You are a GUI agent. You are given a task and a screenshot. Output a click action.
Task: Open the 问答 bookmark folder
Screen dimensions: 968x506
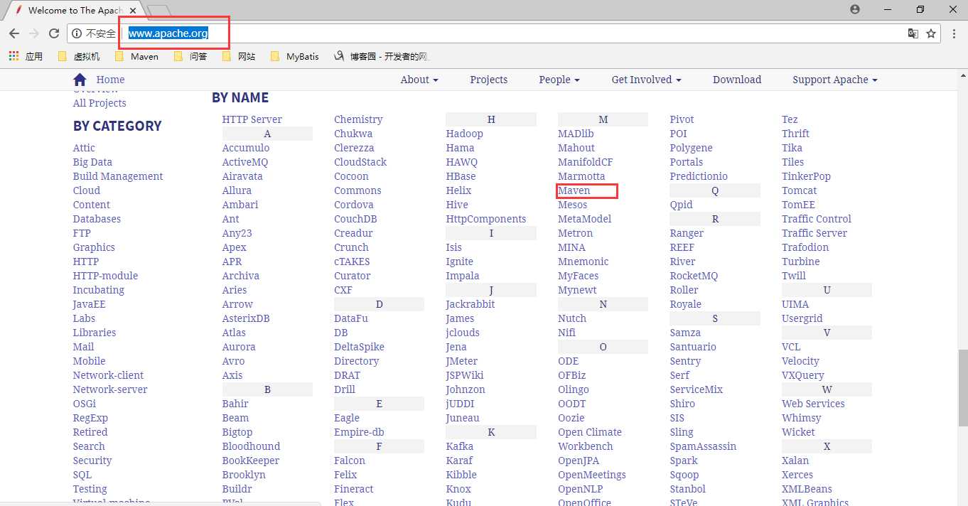(190, 56)
